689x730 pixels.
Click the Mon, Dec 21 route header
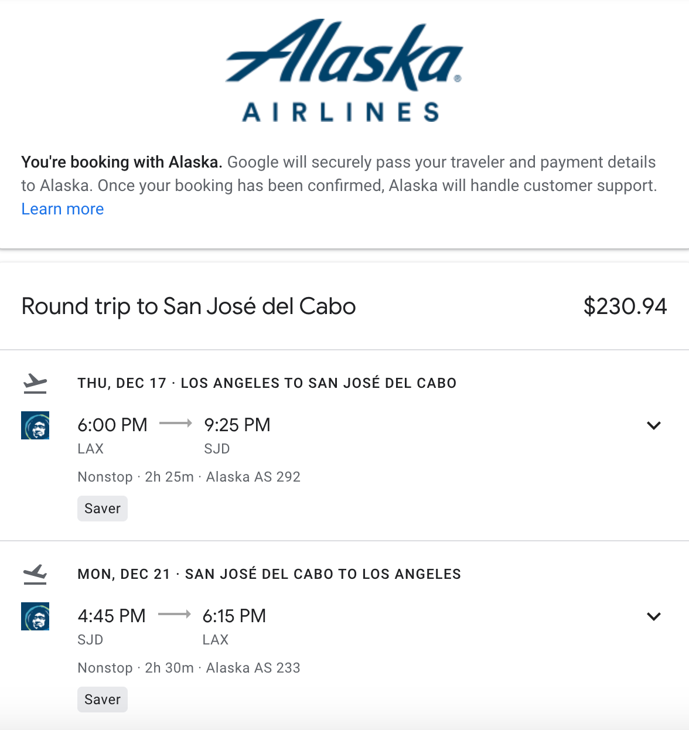click(x=270, y=574)
